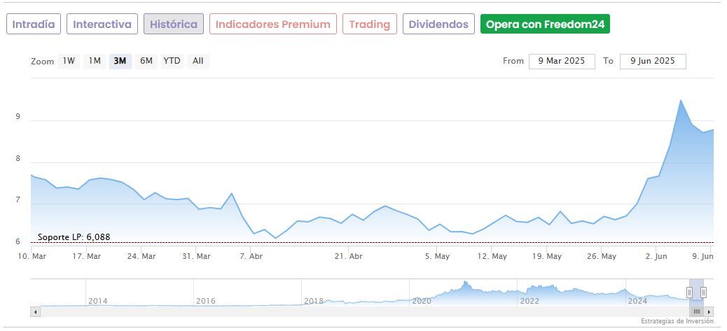727x331 pixels.
Task: Open Indicadores Premium tab
Action: [x=272, y=24]
